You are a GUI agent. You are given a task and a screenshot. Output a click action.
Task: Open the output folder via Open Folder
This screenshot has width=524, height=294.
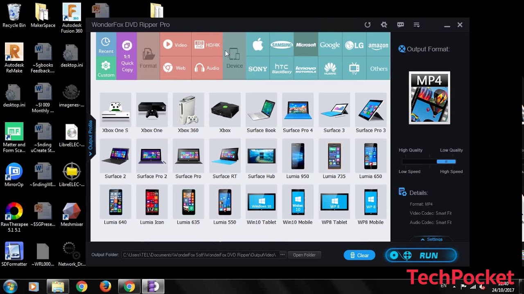click(x=304, y=255)
